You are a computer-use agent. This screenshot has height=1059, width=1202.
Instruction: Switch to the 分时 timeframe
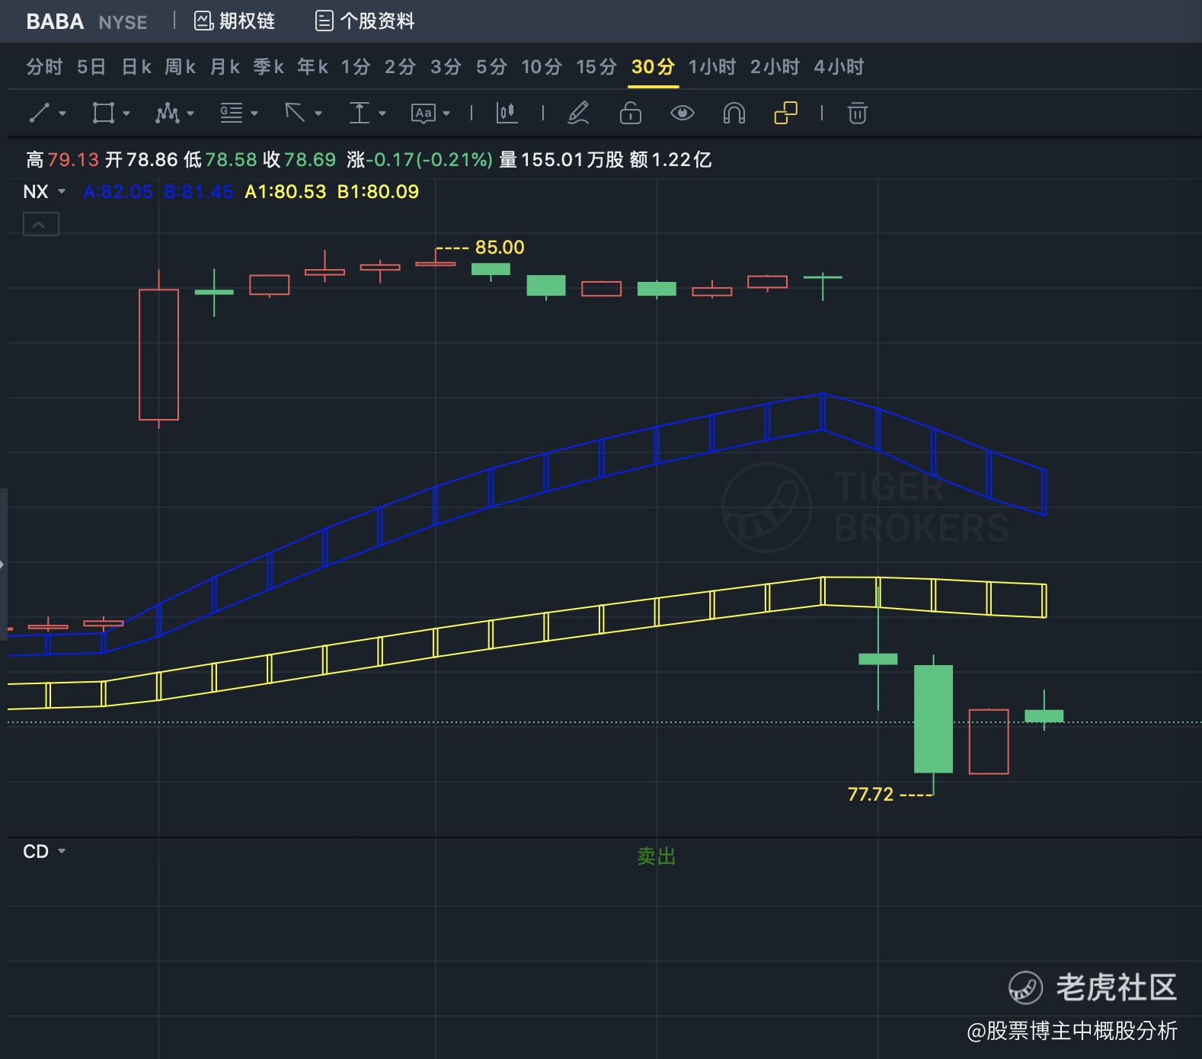[44, 67]
